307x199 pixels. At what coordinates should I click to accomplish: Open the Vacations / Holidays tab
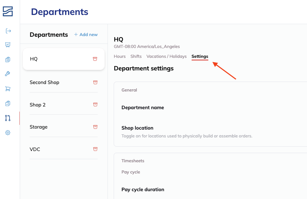[x=166, y=56]
